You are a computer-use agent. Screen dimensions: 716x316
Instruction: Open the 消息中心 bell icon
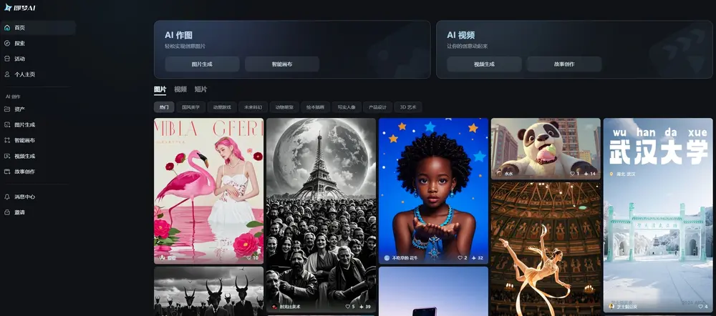coord(7,197)
